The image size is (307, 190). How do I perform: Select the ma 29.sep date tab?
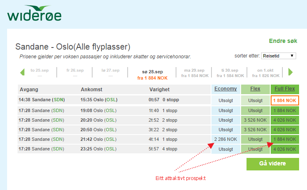195,73
